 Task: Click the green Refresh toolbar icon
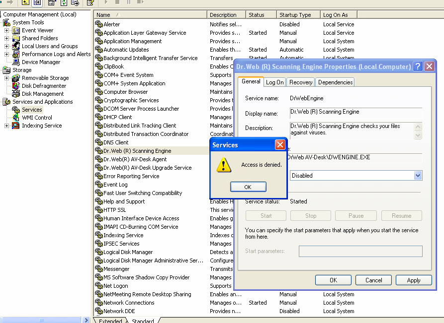click(x=64, y=2)
